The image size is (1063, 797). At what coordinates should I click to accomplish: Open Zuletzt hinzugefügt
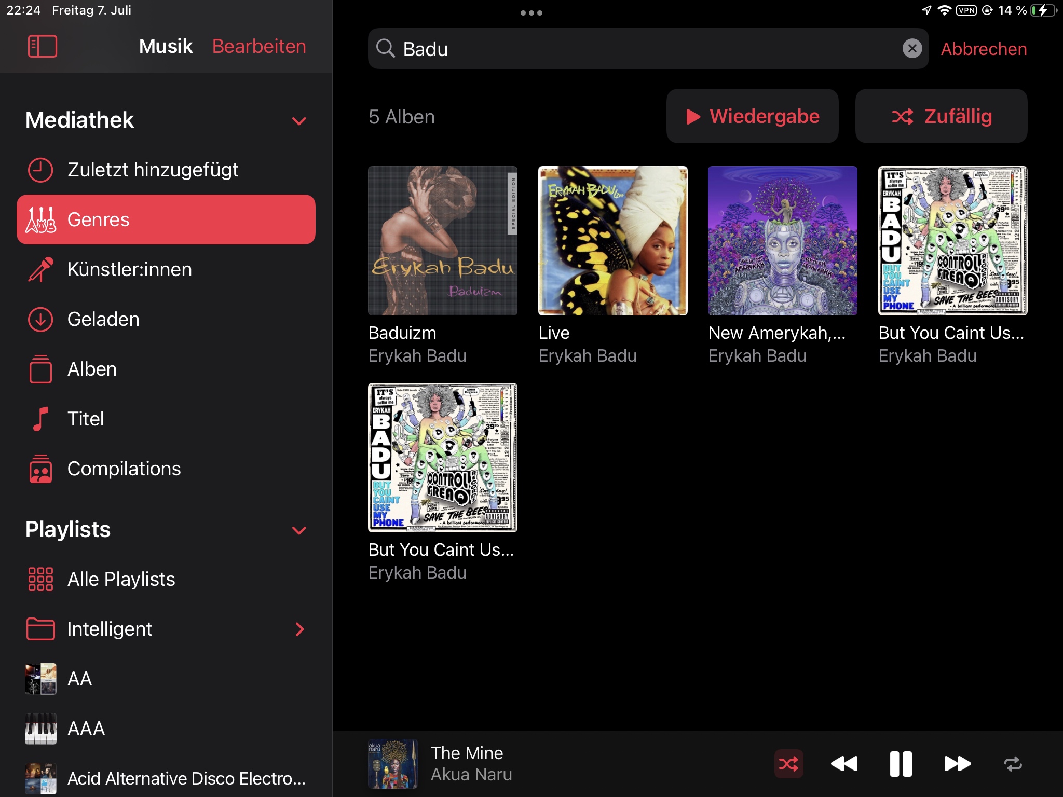[x=166, y=170]
